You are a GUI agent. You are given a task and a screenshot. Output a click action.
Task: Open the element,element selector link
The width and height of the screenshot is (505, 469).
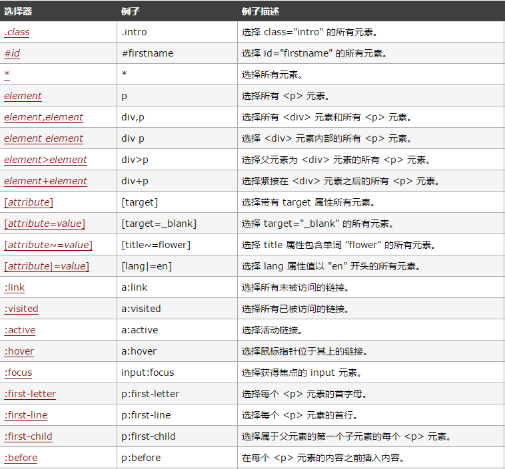tap(43, 117)
